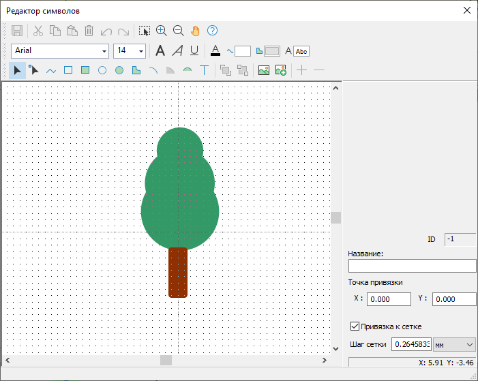Choose the filled rectangle tool
Image resolution: width=478 pixels, height=381 pixels.
pos(85,70)
